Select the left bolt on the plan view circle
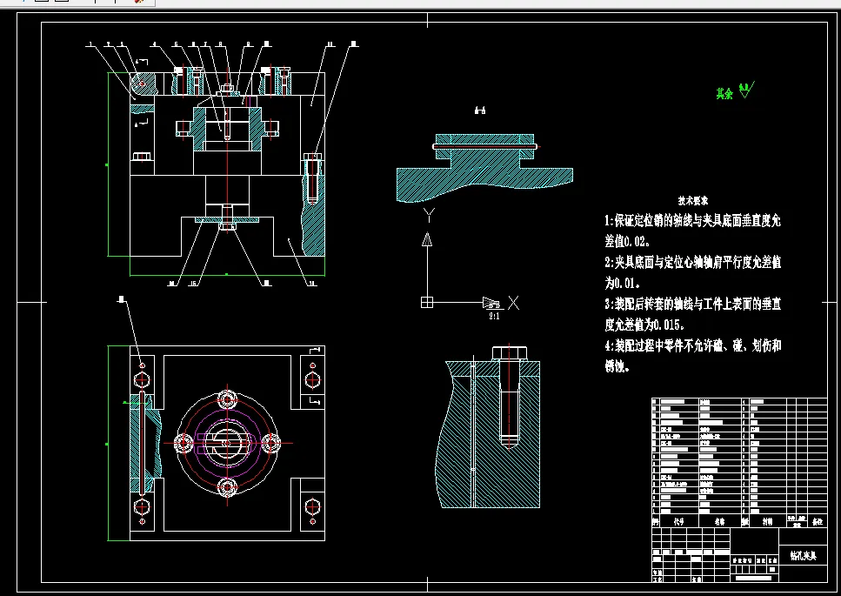841x596 pixels. pyautogui.click(x=184, y=443)
